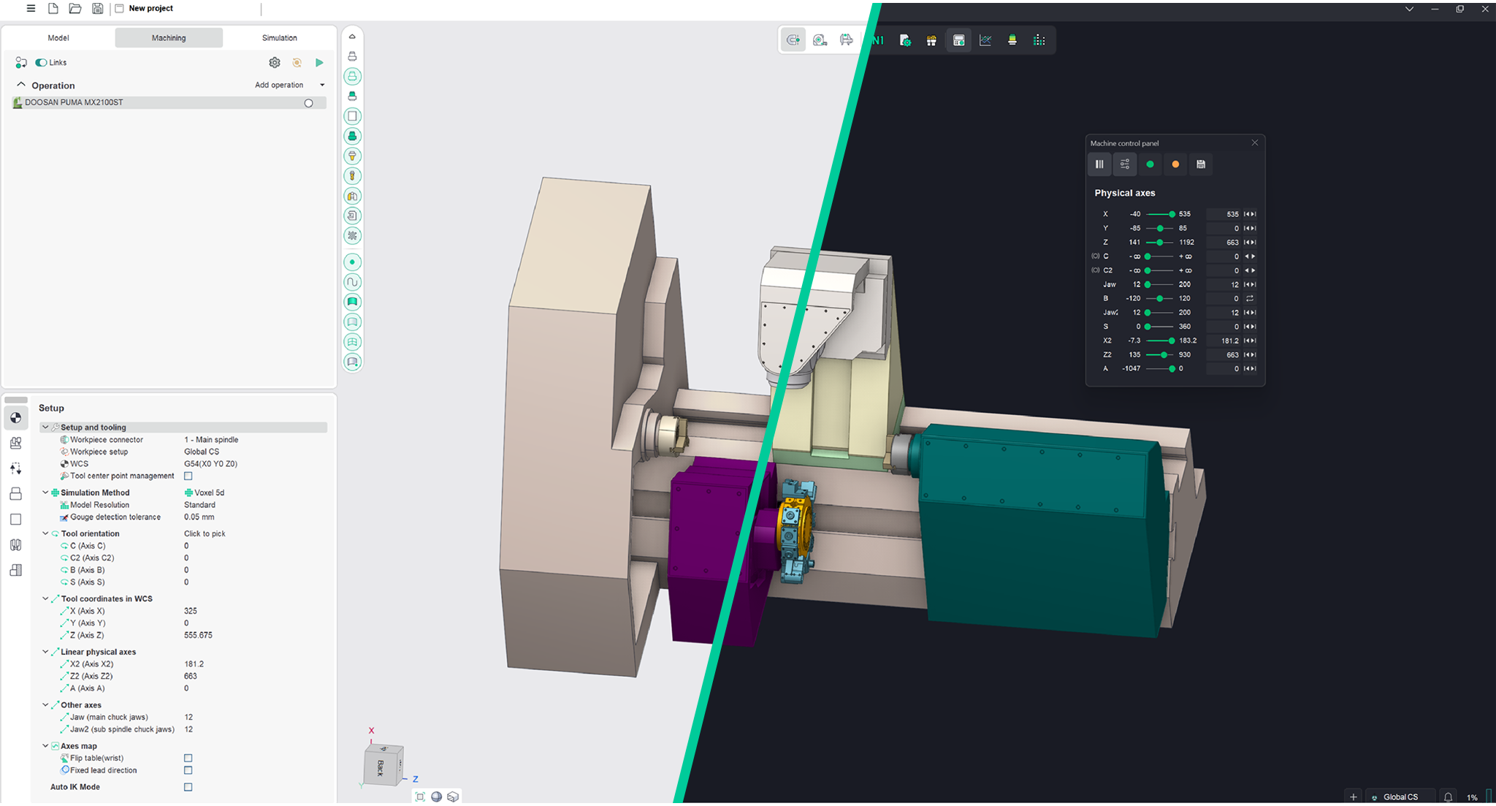Image resolution: width=1496 pixels, height=806 pixels.
Task: Click the 'Click to pick' tool orientation link
Action: coord(205,533)
